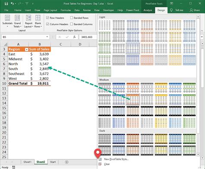Screen dimensions: 205x169
Task: Select the gold style in the first Dark row
Action: 161,139
